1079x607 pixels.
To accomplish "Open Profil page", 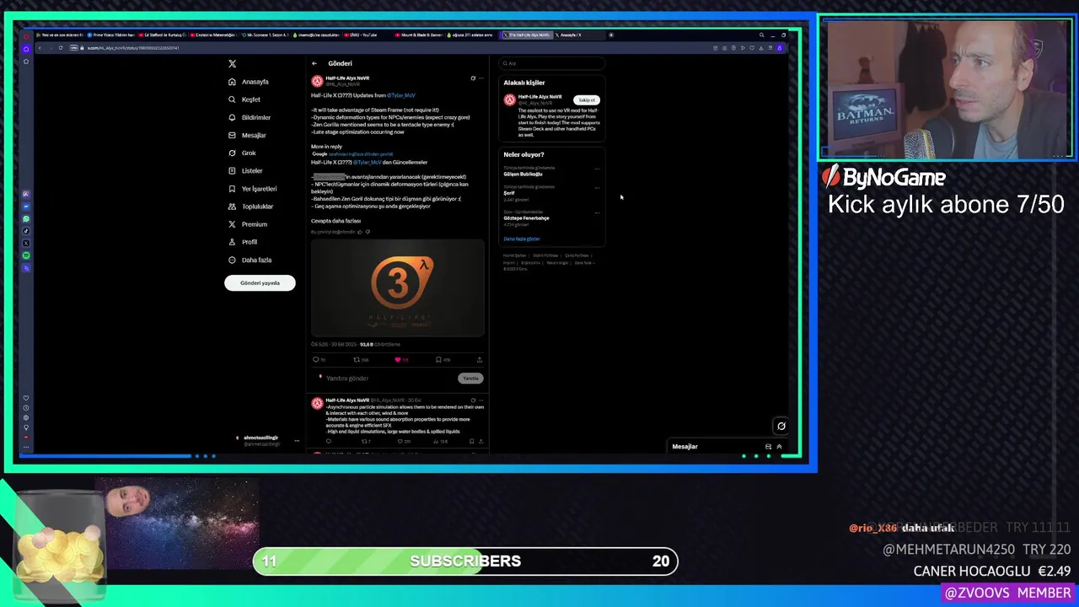I will 243,242.
